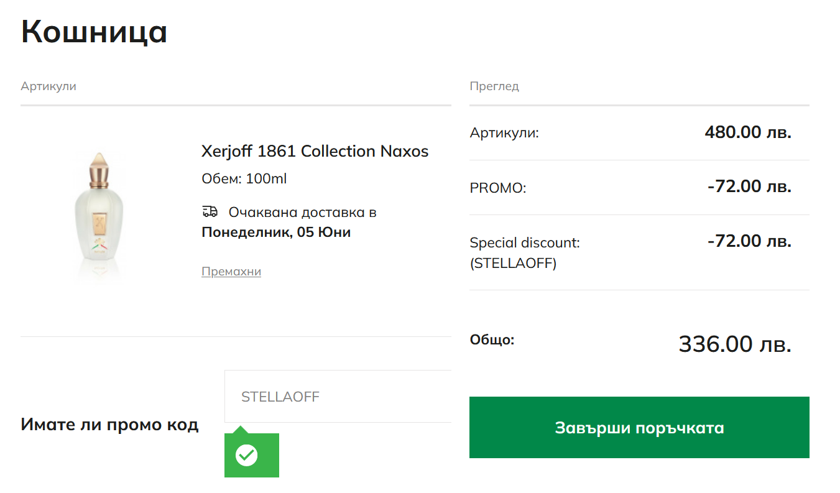This screenshot has width=840, height=493.
Task: Click the Кошница page heading
Action: tap(94, 32)
